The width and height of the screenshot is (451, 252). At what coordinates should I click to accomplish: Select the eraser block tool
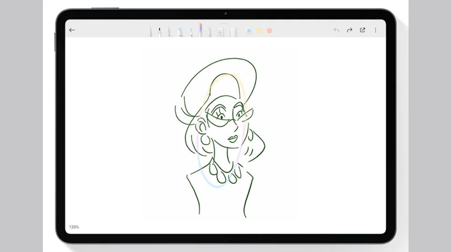220,32
